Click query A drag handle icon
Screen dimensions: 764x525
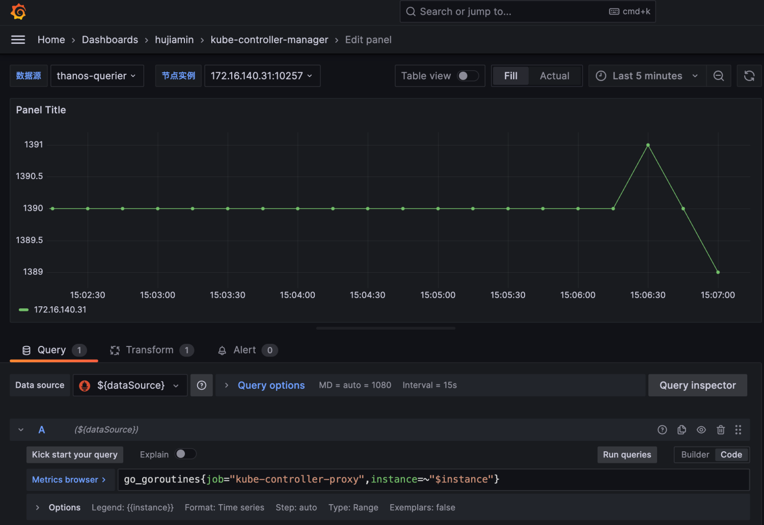738,430
